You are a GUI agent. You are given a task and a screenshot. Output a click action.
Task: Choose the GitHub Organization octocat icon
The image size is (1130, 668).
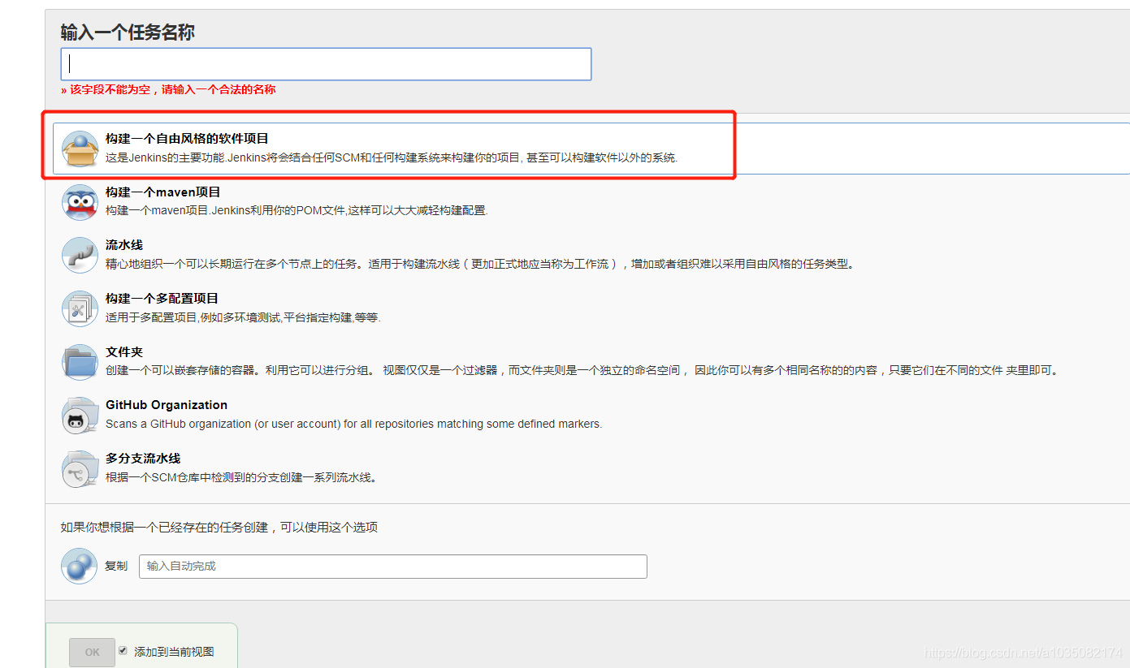(80, 415)
